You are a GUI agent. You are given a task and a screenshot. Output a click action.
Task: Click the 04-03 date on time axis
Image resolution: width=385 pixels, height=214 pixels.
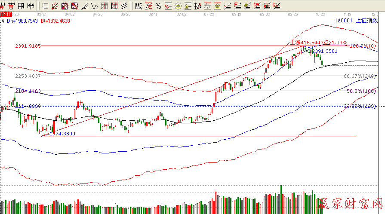[x=70, y=15]
